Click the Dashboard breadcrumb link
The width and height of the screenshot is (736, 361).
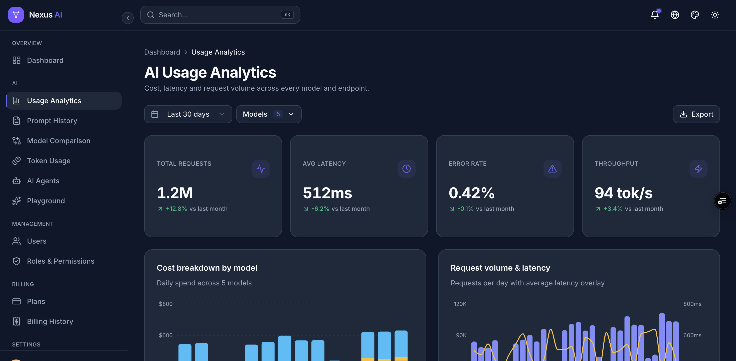(162, 52)
